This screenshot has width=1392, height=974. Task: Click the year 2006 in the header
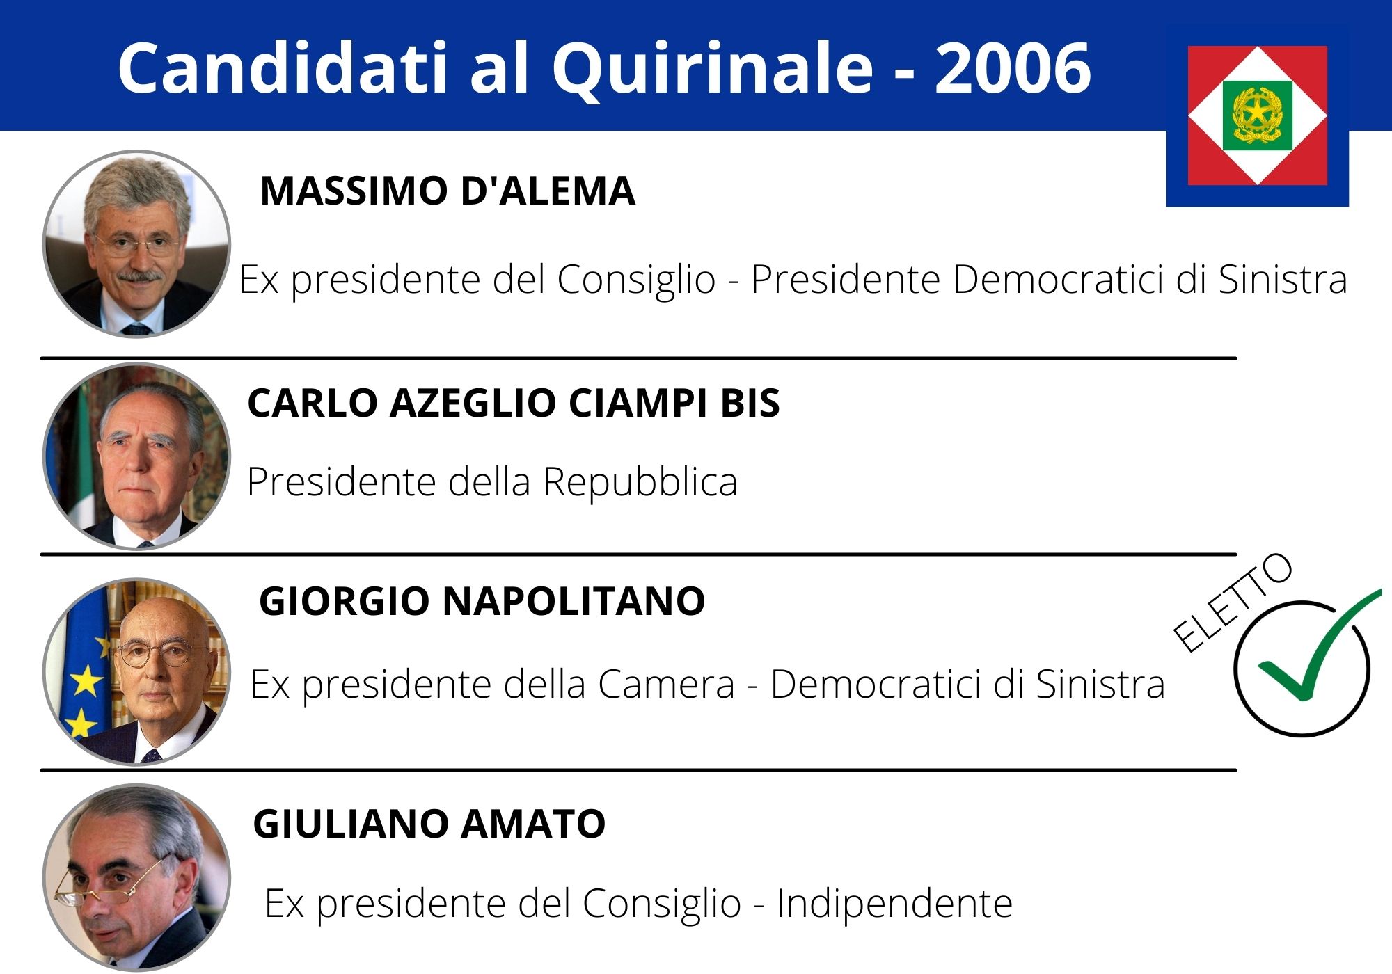(1013, 67)
